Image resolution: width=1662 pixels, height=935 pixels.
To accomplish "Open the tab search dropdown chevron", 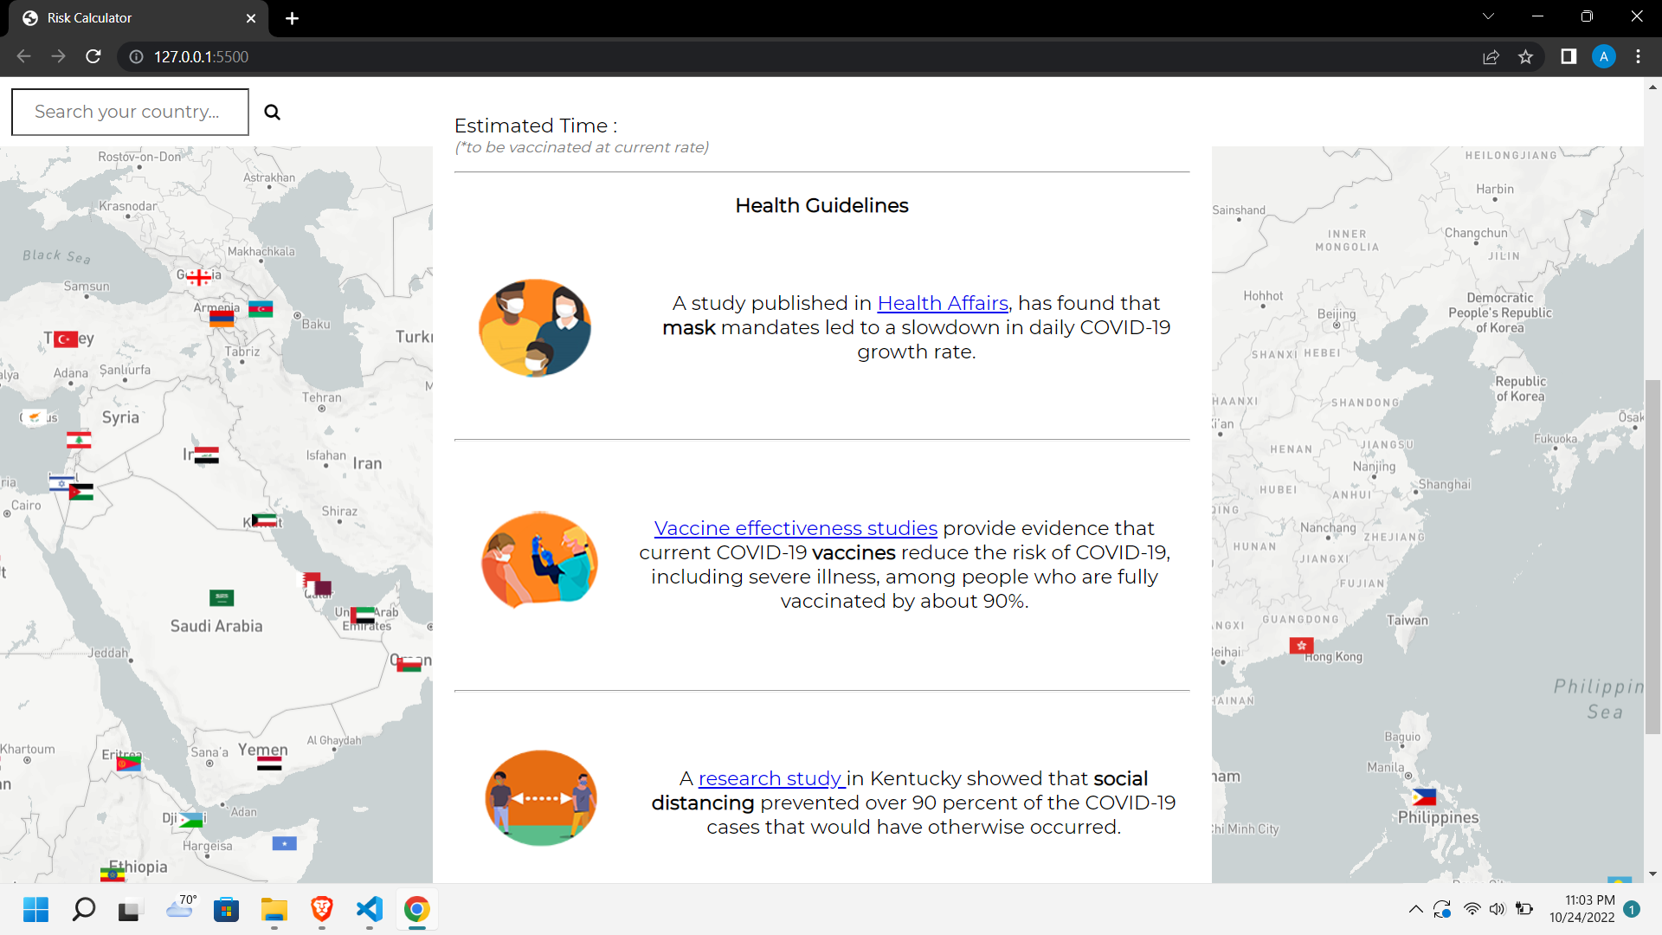I will (x=1488, y=16).
